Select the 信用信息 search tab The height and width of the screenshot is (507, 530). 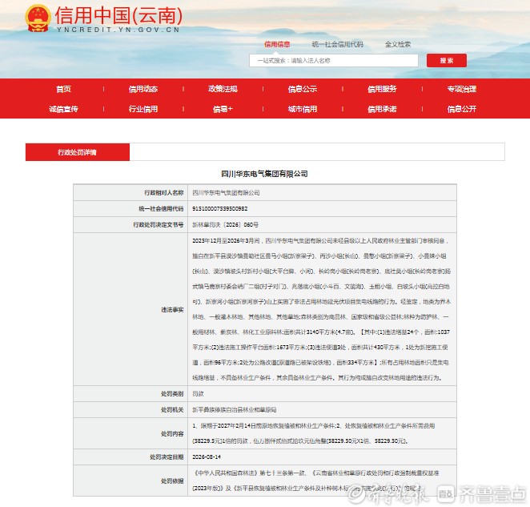tap(277, 44)
